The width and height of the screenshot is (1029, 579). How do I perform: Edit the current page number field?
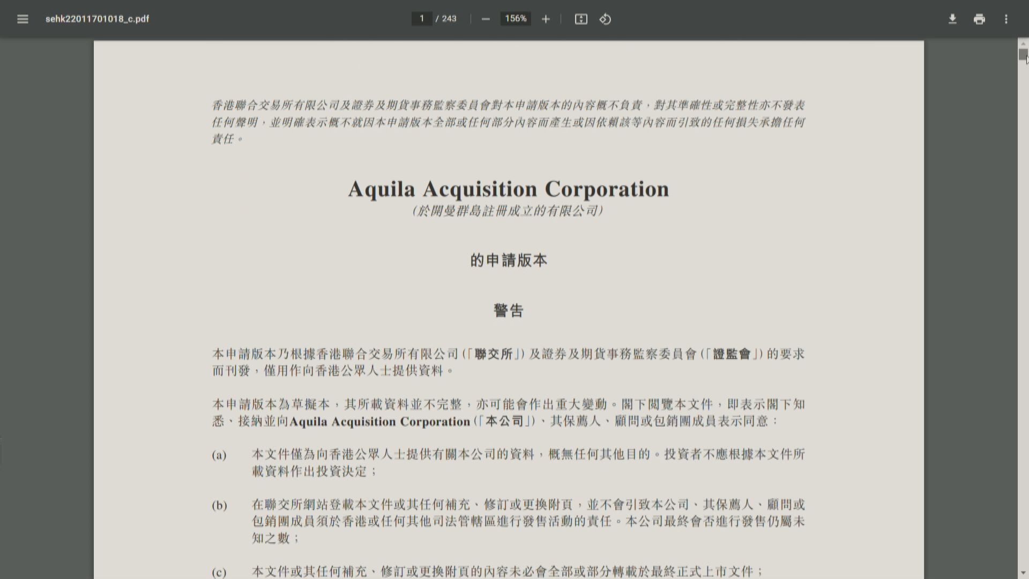(422, 18)
